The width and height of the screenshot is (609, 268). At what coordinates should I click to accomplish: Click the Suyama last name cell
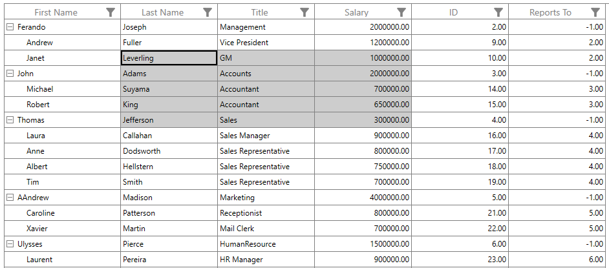click(x=169, y=89)
